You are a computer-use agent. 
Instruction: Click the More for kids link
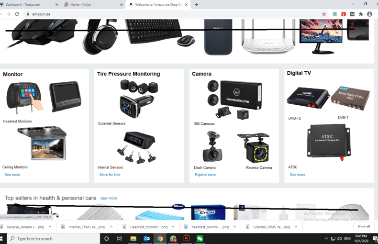point(110,175)
